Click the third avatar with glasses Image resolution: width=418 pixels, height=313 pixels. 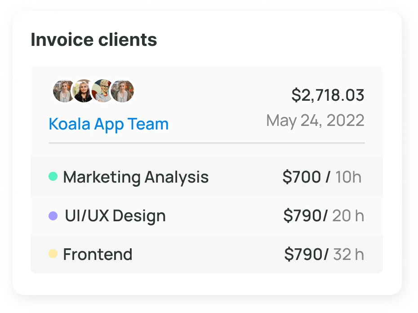(103, 91)
